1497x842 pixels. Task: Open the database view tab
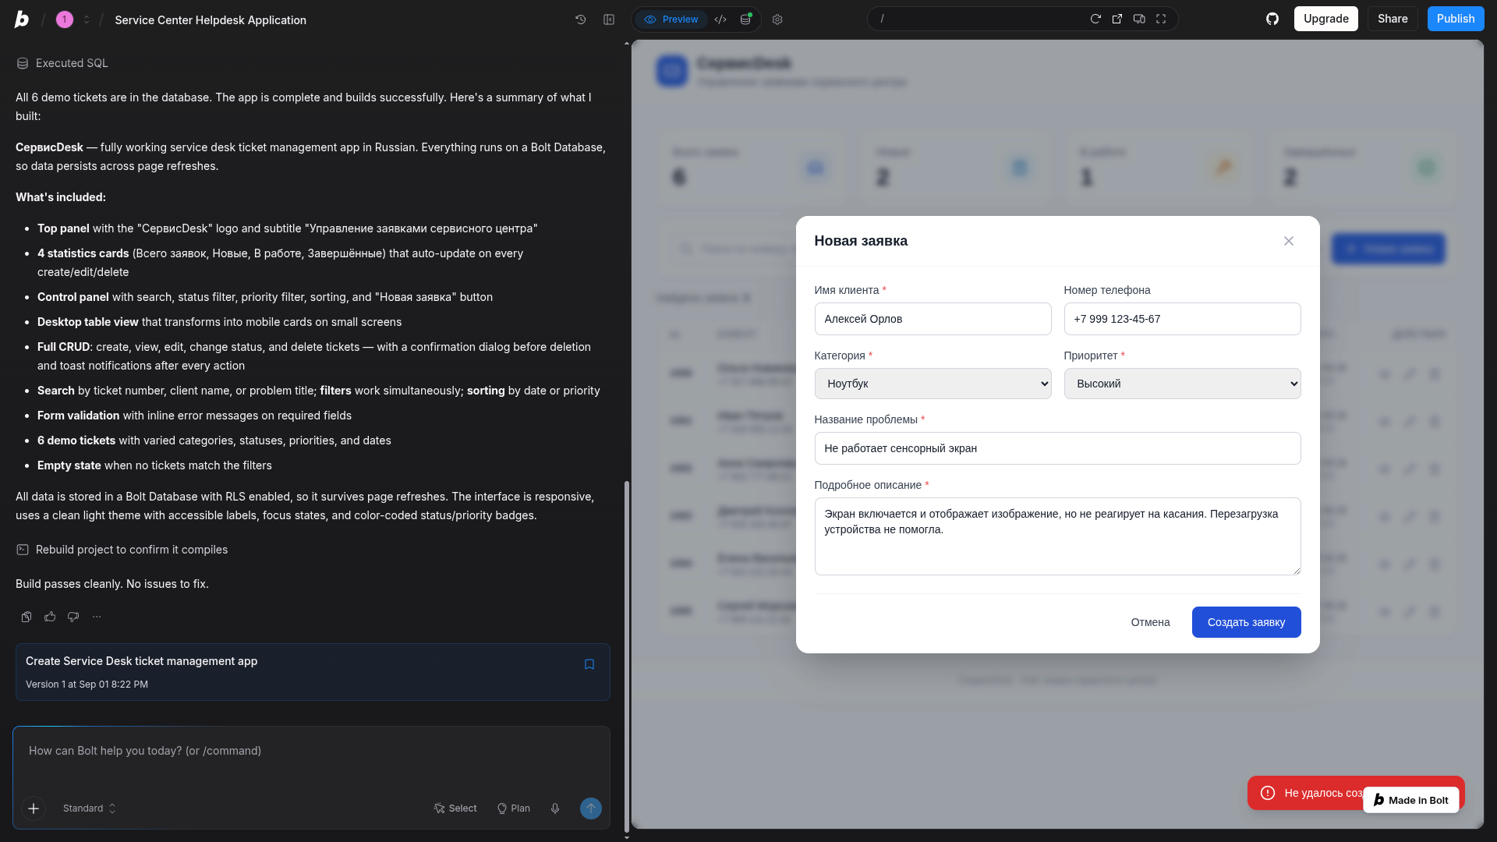(746, 19)
